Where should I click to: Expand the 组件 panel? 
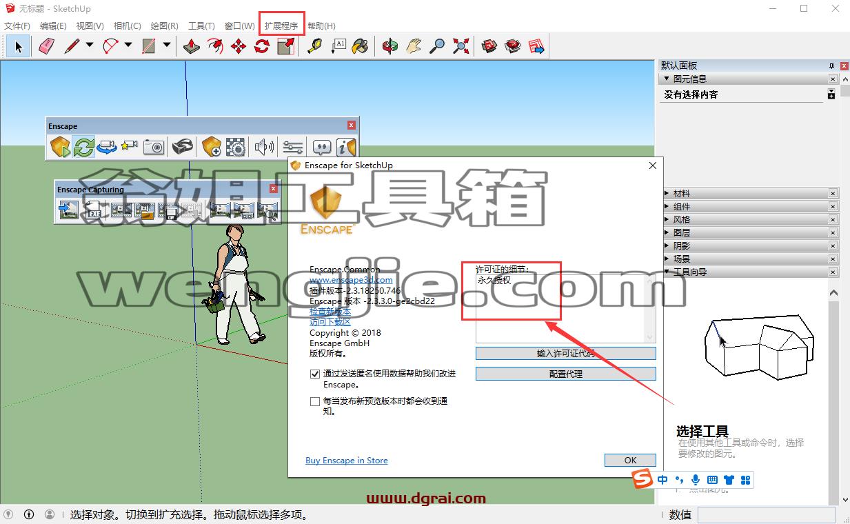pyautogui.click(x=667, y=207)
